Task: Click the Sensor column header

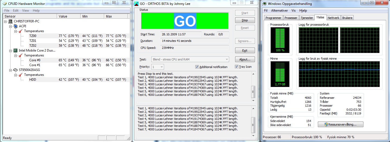Action: coord(30,16)
